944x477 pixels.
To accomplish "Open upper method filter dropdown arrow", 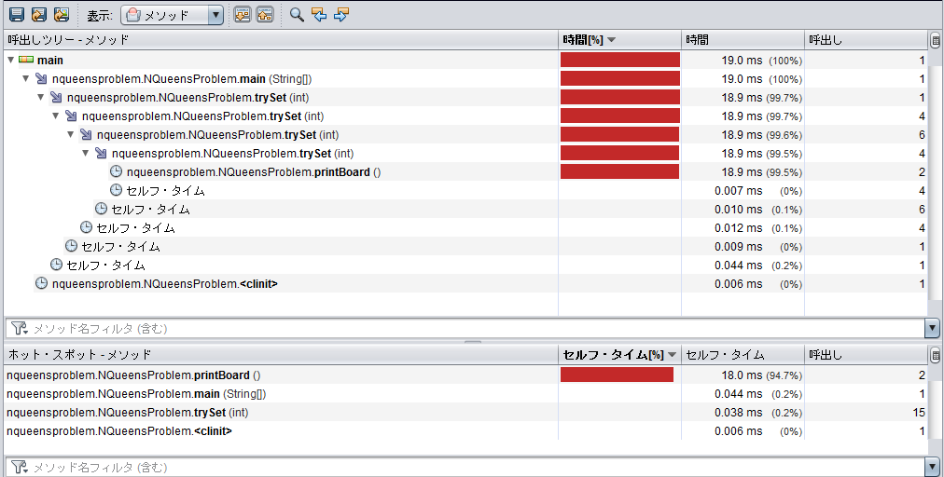I will click(x=933, y=329).
